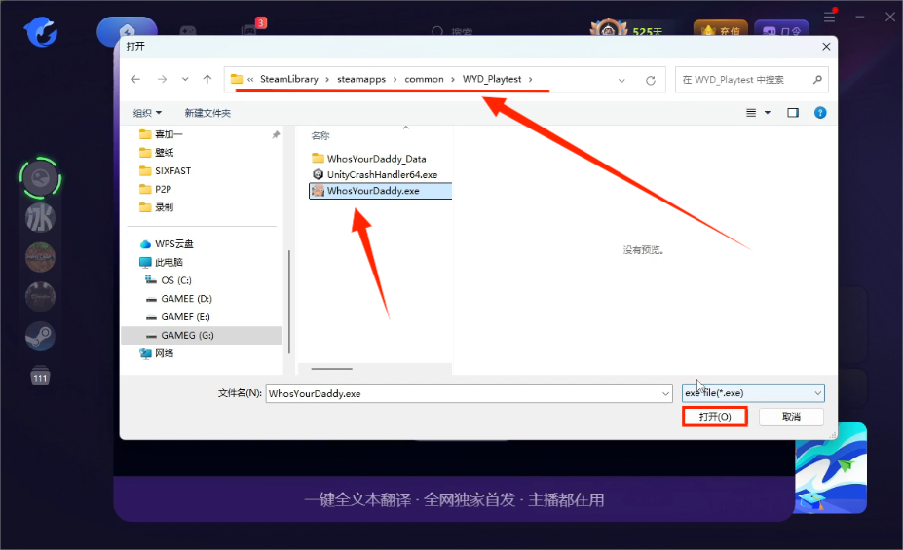This screenshot has height=550, width=903.
Task: Open the exe file type dropdown
Action: point(753,393)
